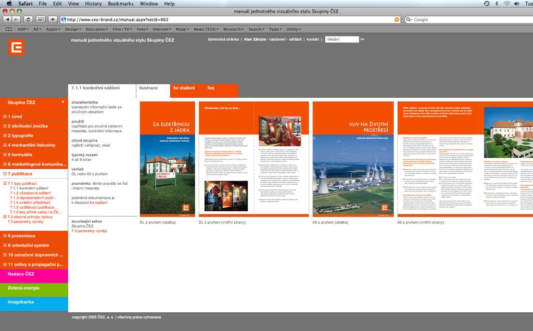Open the Utility bookmarks dropdown
This screenshot has width=533, height=331.
[294, 29]
